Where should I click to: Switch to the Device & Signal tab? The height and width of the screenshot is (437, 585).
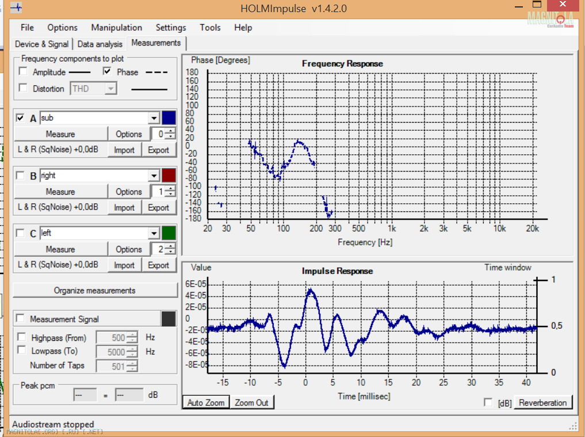click(42, 44)
